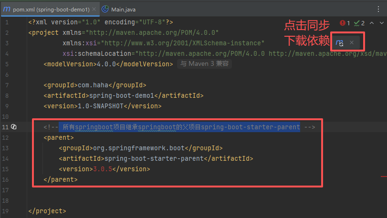The height and width of the screenshot is (218, 387).
Task: Click the Maven 3 compatibility inlay hint
Action: click(204, 64)
